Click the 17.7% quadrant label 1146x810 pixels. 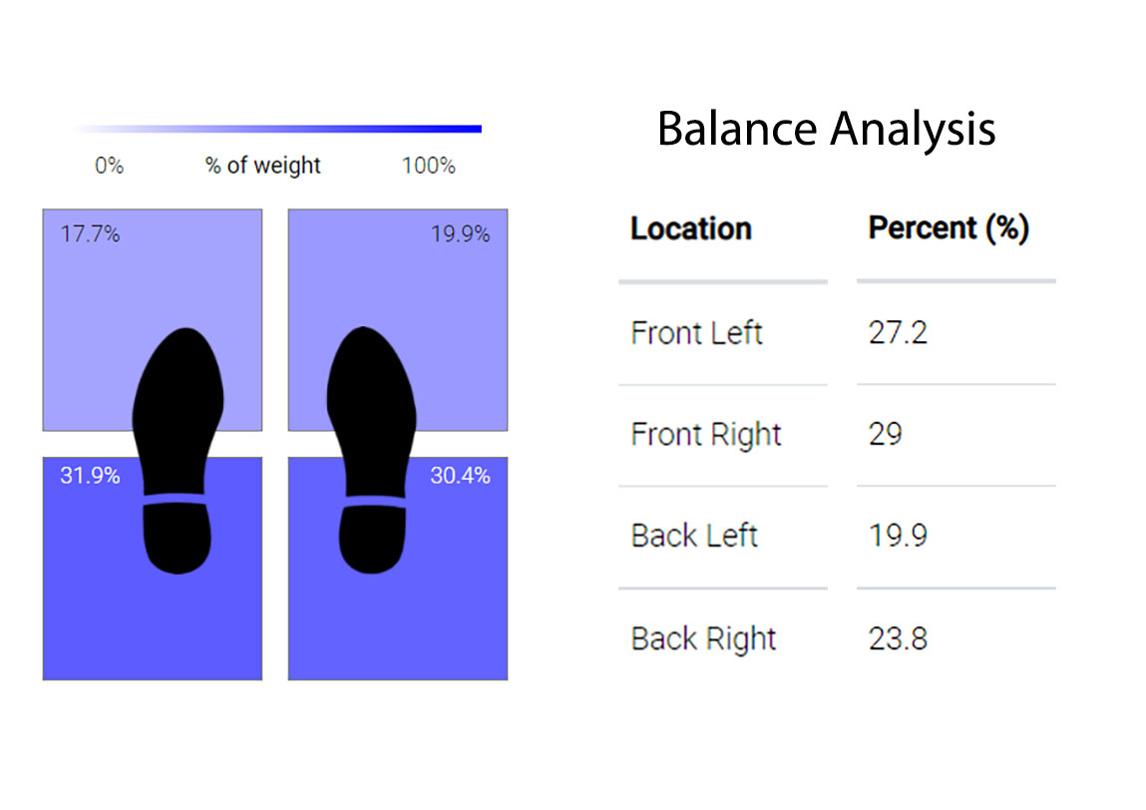tap(90, 234)
